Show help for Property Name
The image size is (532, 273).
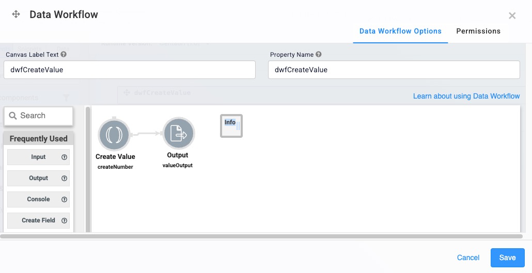point(318,54)
